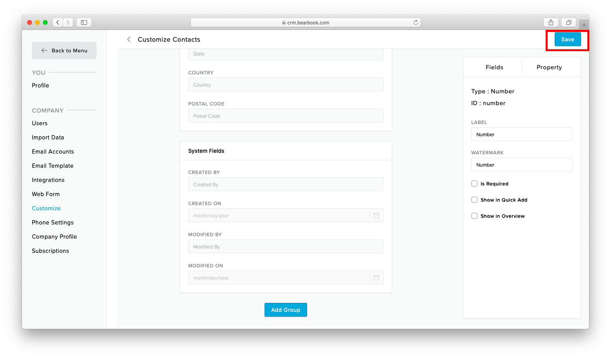Click the Add Group button
Screen dimensions: 611x358
tap(286, 310)
